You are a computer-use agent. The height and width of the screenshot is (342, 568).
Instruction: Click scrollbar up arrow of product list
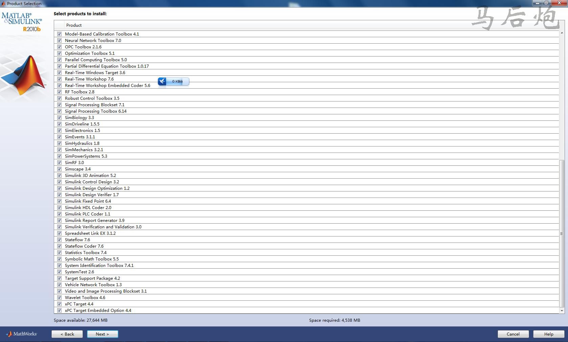(562, 33)
